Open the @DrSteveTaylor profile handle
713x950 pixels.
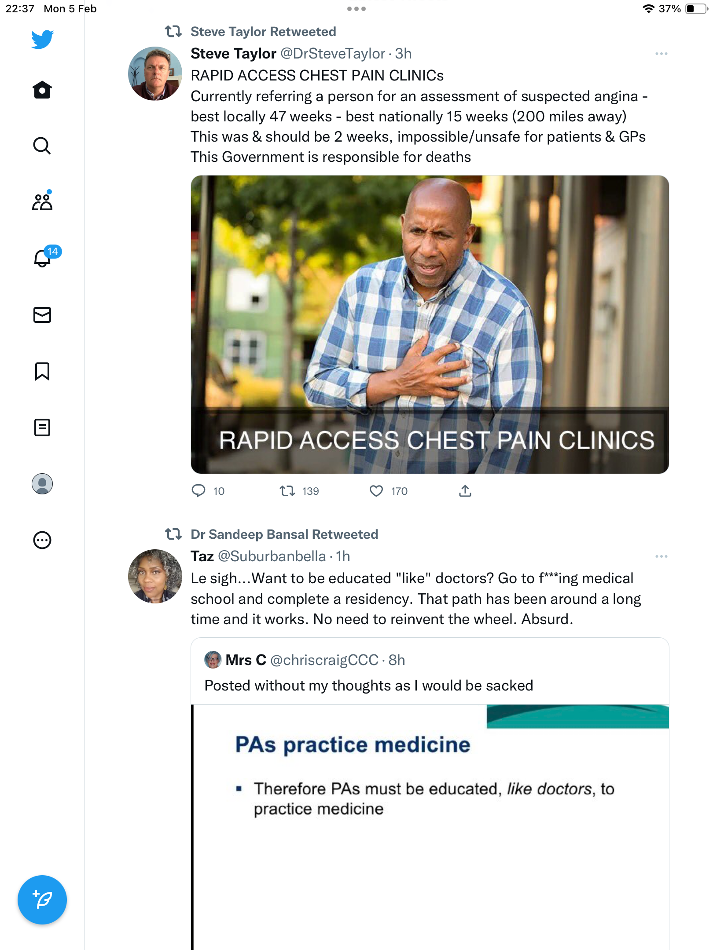pos(333,54)
